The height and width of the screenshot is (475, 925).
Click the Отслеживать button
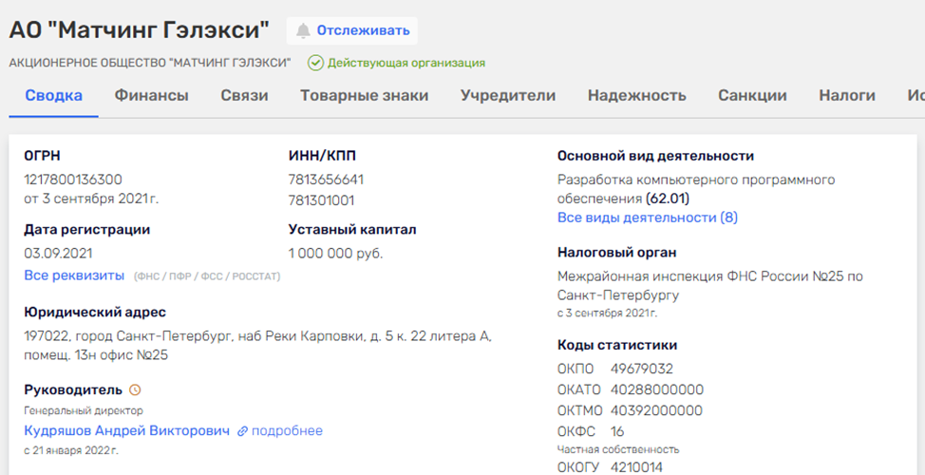[352, 30]
